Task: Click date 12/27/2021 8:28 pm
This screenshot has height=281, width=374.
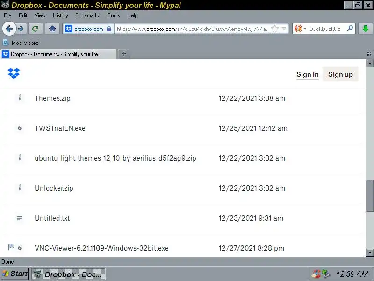Action: coord(252,248)
